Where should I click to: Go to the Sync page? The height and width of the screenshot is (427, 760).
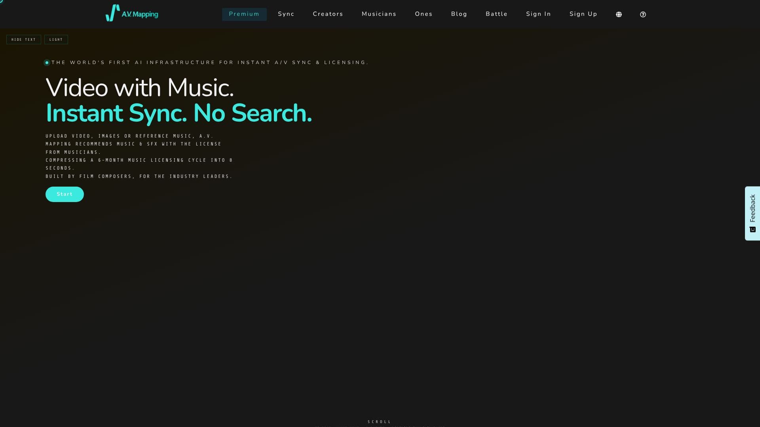click(286, 14)
